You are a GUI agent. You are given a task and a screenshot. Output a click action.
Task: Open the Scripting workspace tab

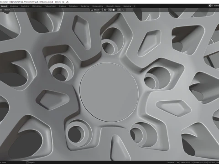coord(127,6)
